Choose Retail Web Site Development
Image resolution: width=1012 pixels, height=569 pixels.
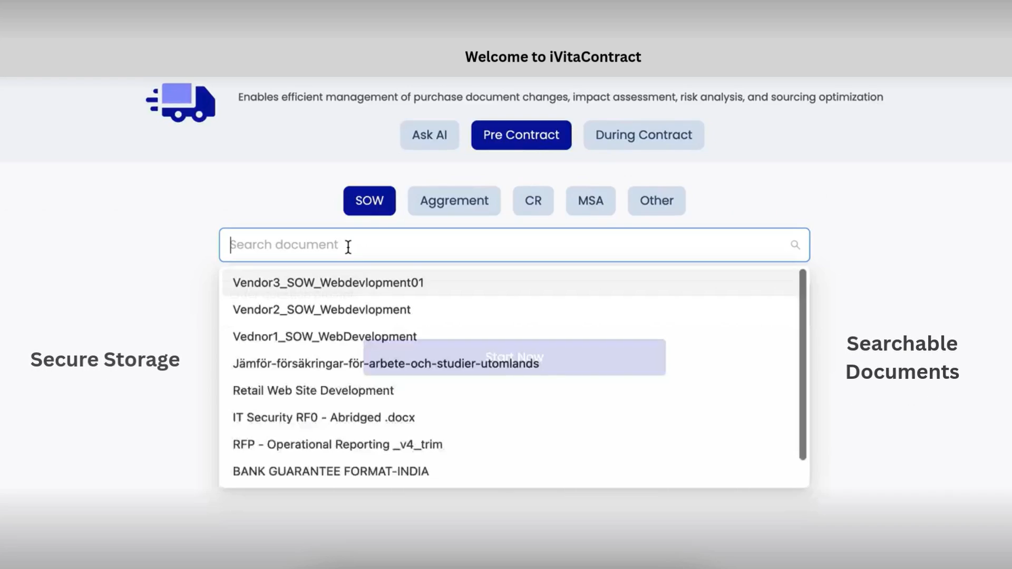pos(313,390)
